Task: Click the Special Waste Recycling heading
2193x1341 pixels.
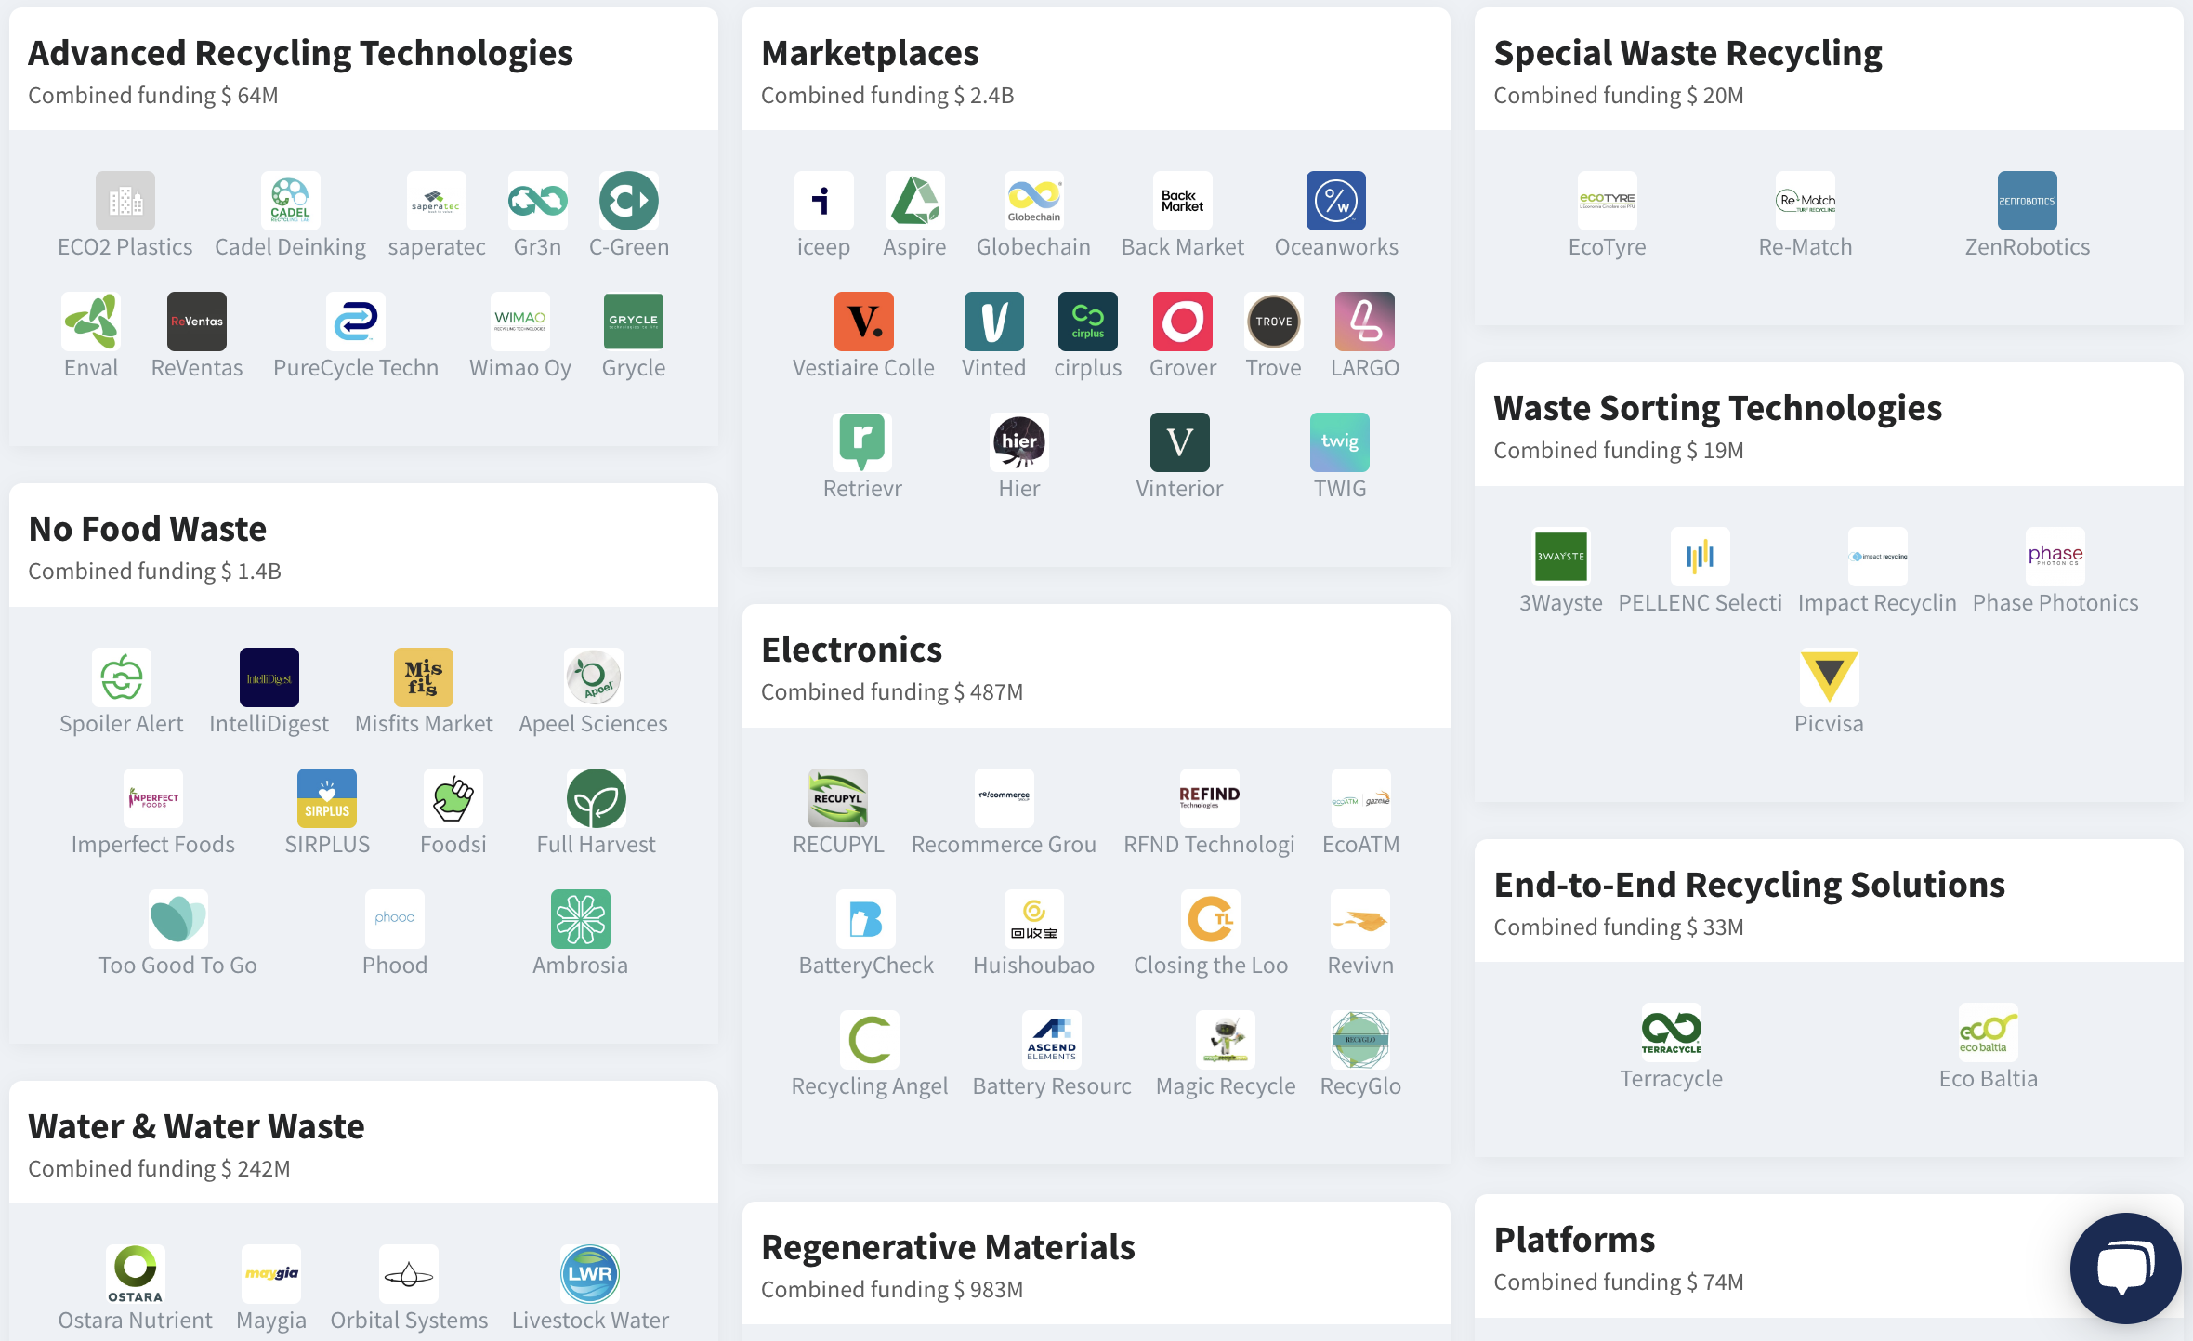Action: point(1688,53)
